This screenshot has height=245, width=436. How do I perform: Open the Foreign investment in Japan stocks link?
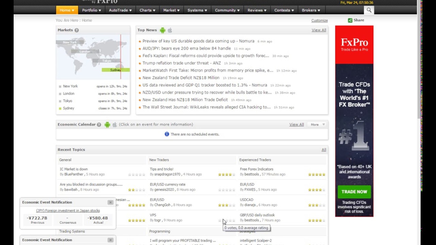click(x=68, y=211)
